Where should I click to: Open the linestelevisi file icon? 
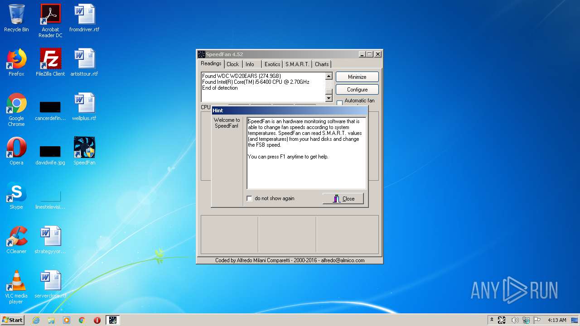tap(50, 199)
